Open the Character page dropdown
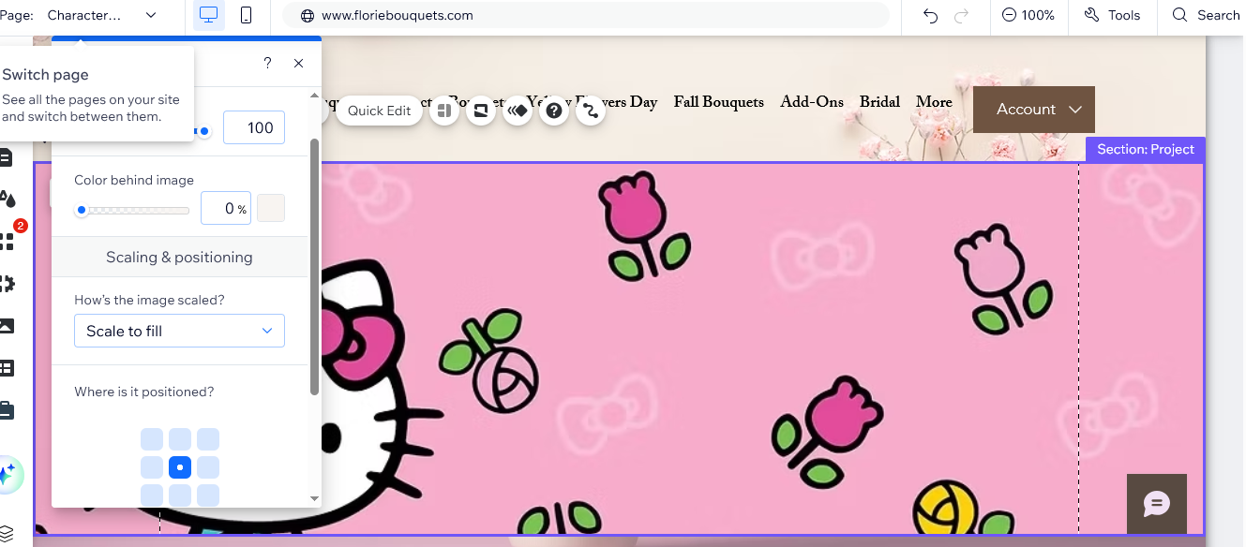The image size is (1246, 547). [101, 15]
